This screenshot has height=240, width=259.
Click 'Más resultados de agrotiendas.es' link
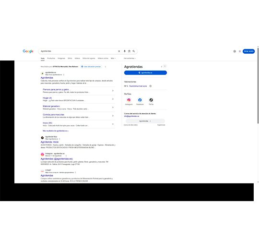click(x=55, y=131)
